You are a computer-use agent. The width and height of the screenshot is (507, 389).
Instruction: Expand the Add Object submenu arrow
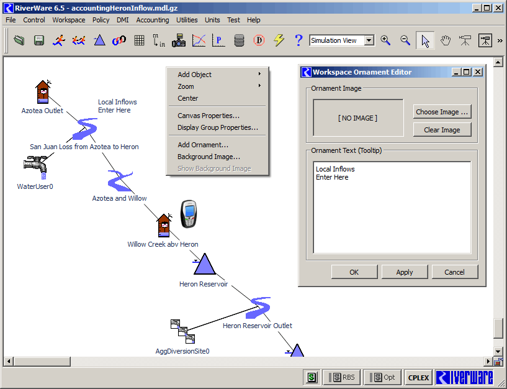click(x=259, y=74)
